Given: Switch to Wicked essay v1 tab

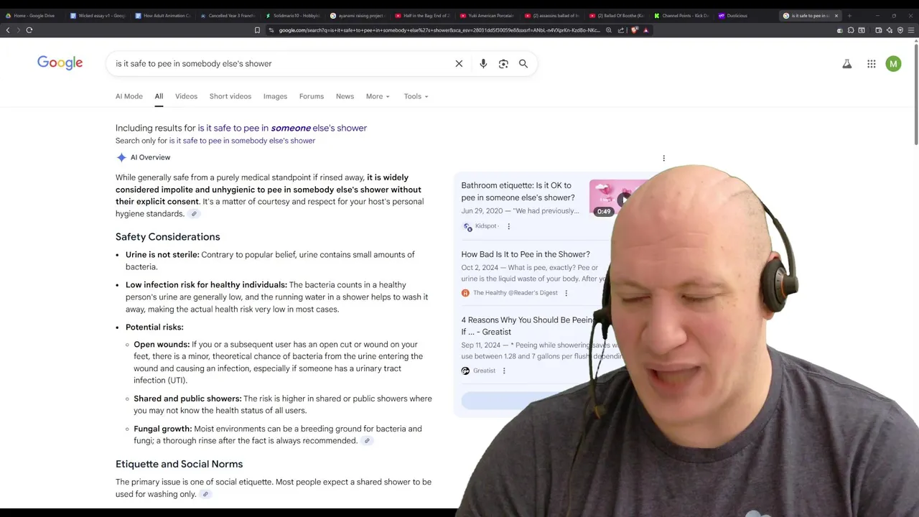Looking at the screenshot, I should [98, 15].
